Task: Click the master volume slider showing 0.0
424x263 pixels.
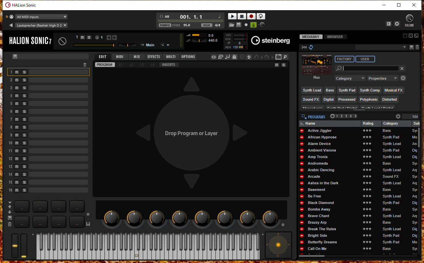Action: click(199, 35)
